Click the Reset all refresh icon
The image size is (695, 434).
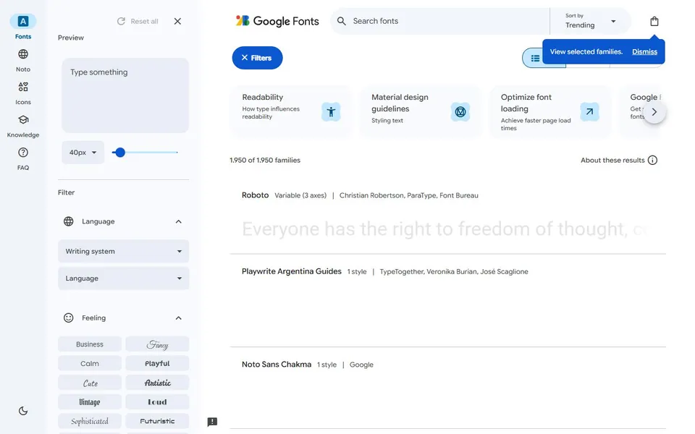[121, 21]
